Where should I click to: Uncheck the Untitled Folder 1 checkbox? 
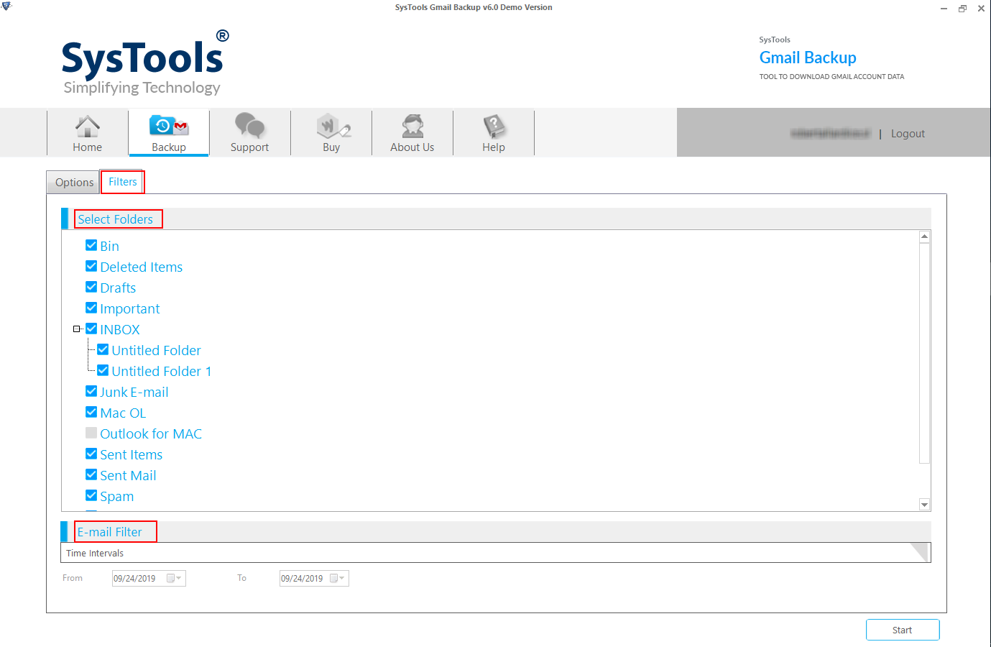[103, 370]
